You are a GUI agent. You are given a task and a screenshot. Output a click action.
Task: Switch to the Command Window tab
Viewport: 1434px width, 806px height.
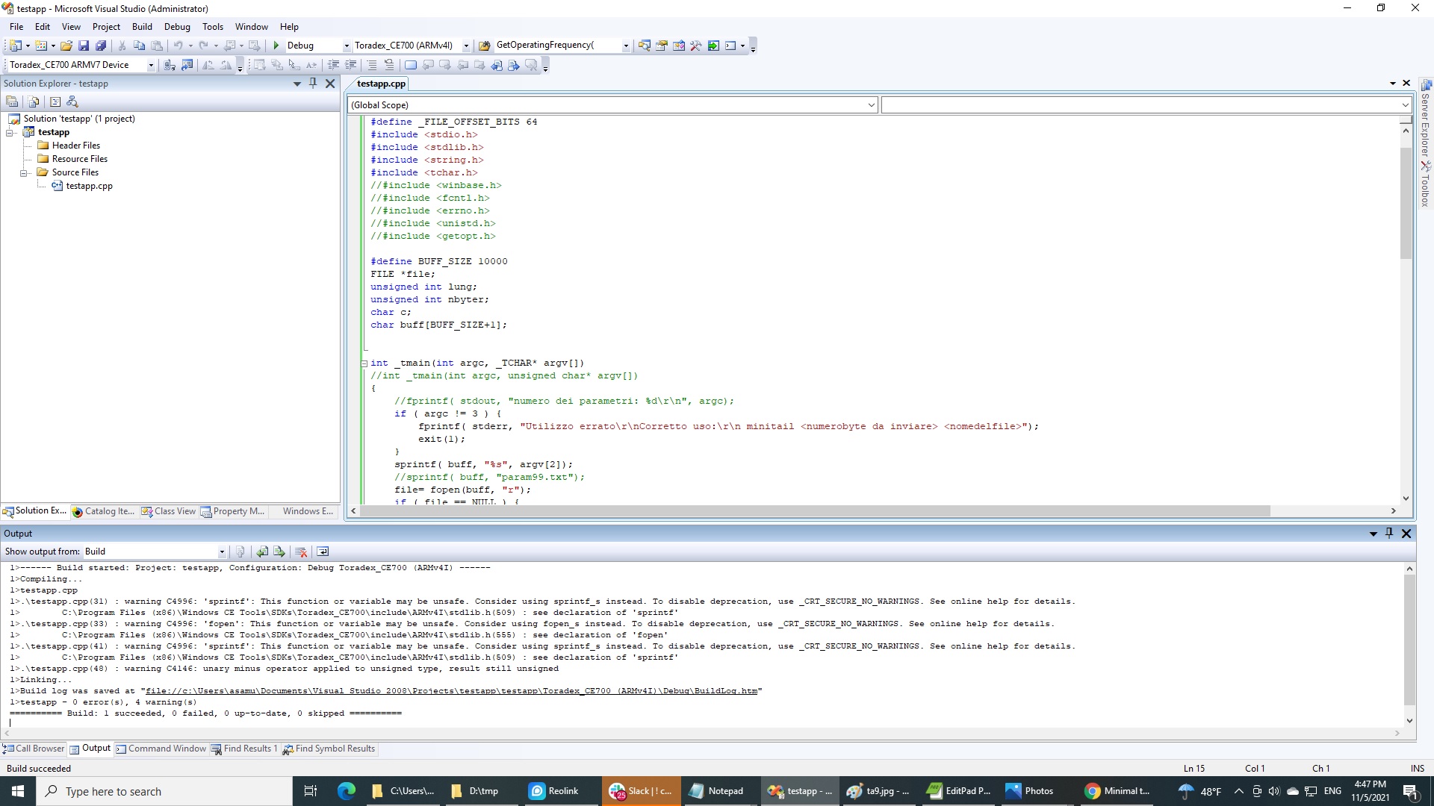click(x=161, y=749)
